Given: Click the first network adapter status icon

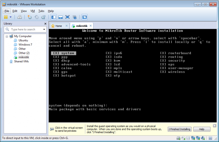Looking at the screenshot, I should point(193,138).
